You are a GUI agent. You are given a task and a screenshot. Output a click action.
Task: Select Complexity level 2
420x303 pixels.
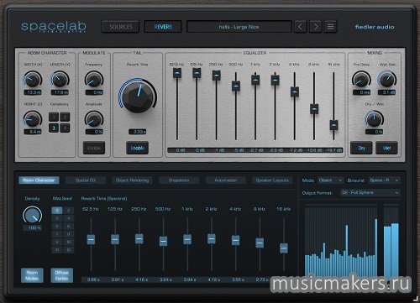65,117
